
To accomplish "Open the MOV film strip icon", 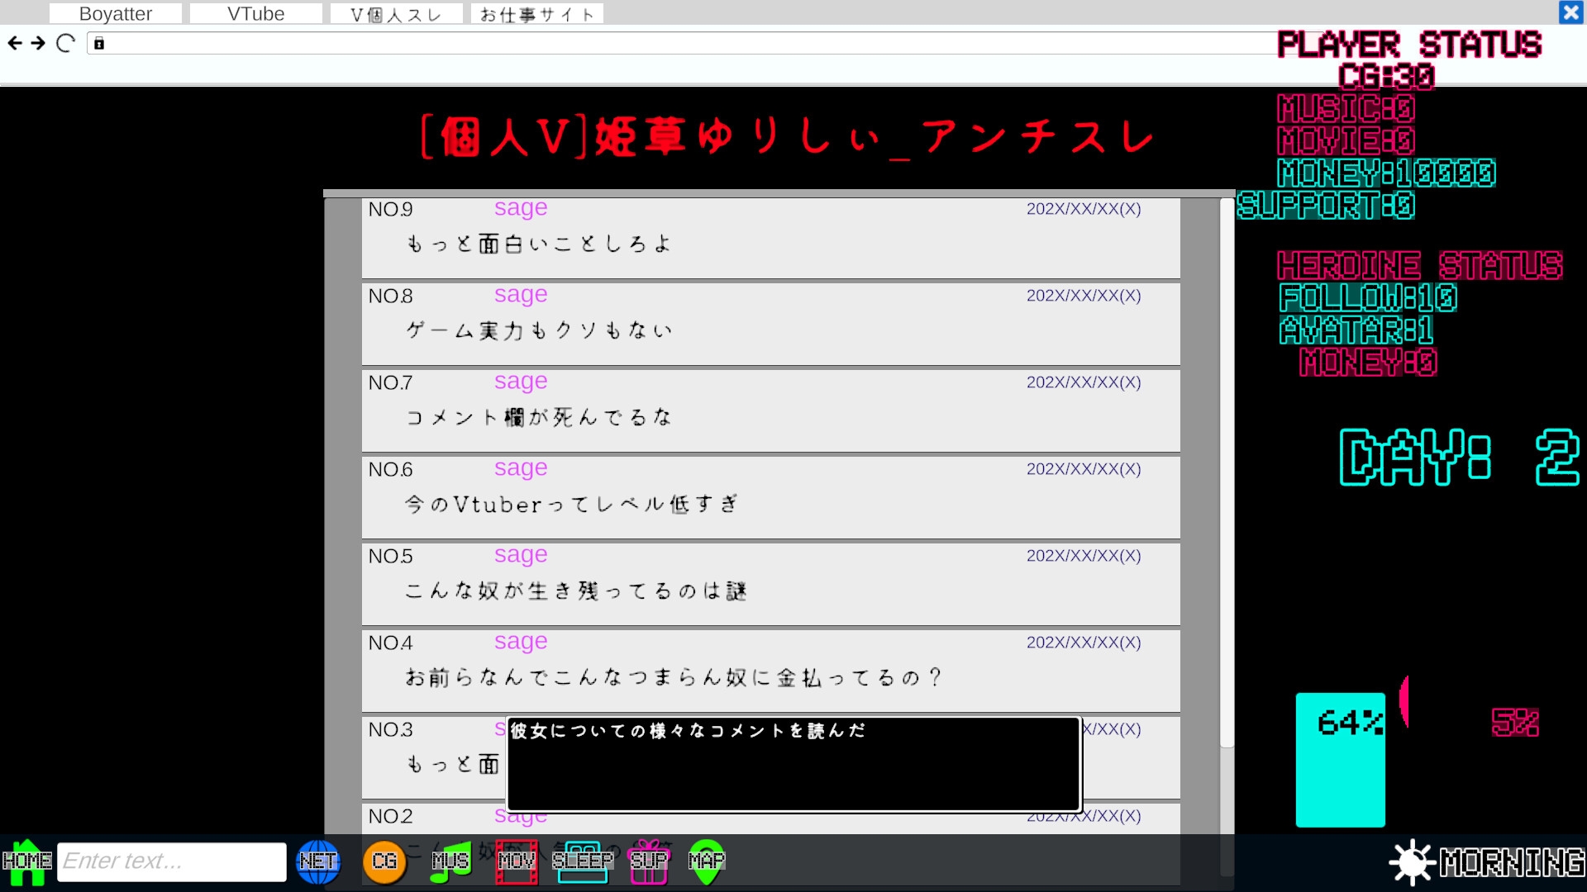I will pyautogui.click(x=517, y=861).
